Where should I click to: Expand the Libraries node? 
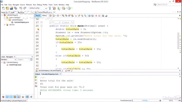[x=4, y=25]
